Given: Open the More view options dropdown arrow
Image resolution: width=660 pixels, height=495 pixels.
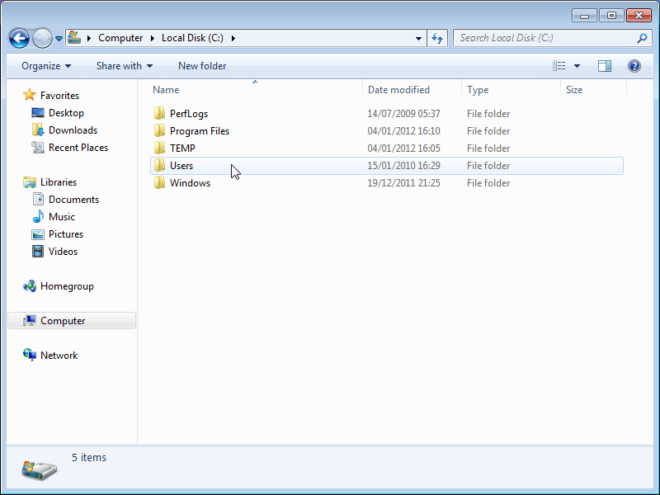Looking at the screenshot, I should [577, 66].
